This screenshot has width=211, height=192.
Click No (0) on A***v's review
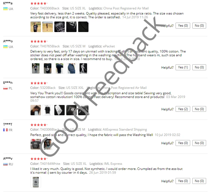pos(199,181)
